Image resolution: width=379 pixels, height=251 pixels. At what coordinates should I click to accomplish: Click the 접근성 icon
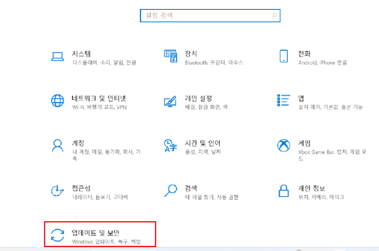click(x=57, y=191)
